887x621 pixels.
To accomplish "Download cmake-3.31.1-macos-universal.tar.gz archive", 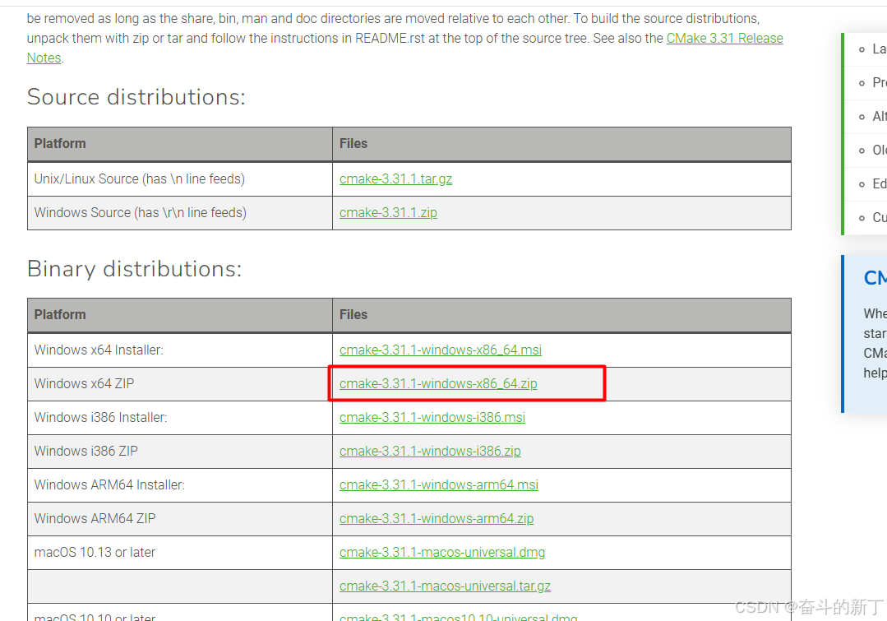I will pos(445,586).
